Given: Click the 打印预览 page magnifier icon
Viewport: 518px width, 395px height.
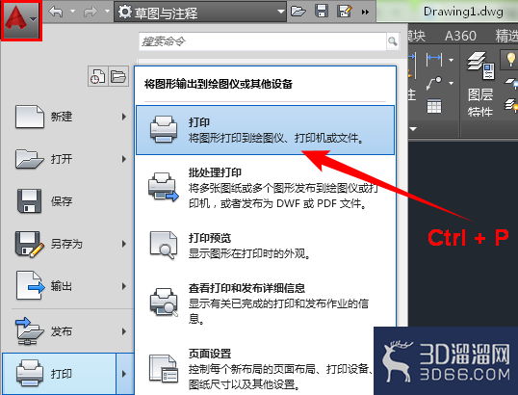Looking at the screenshot, I should (163, 245).
